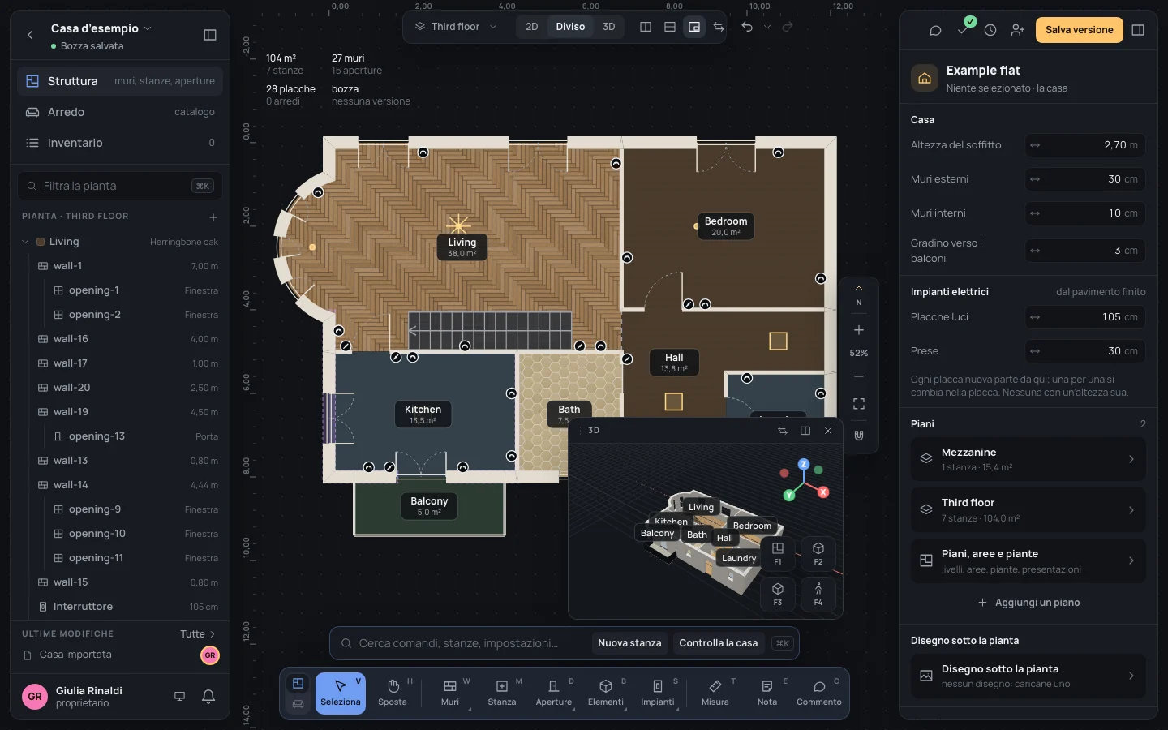
Task: Switch to 2D view tab
Action: (532, 27)
